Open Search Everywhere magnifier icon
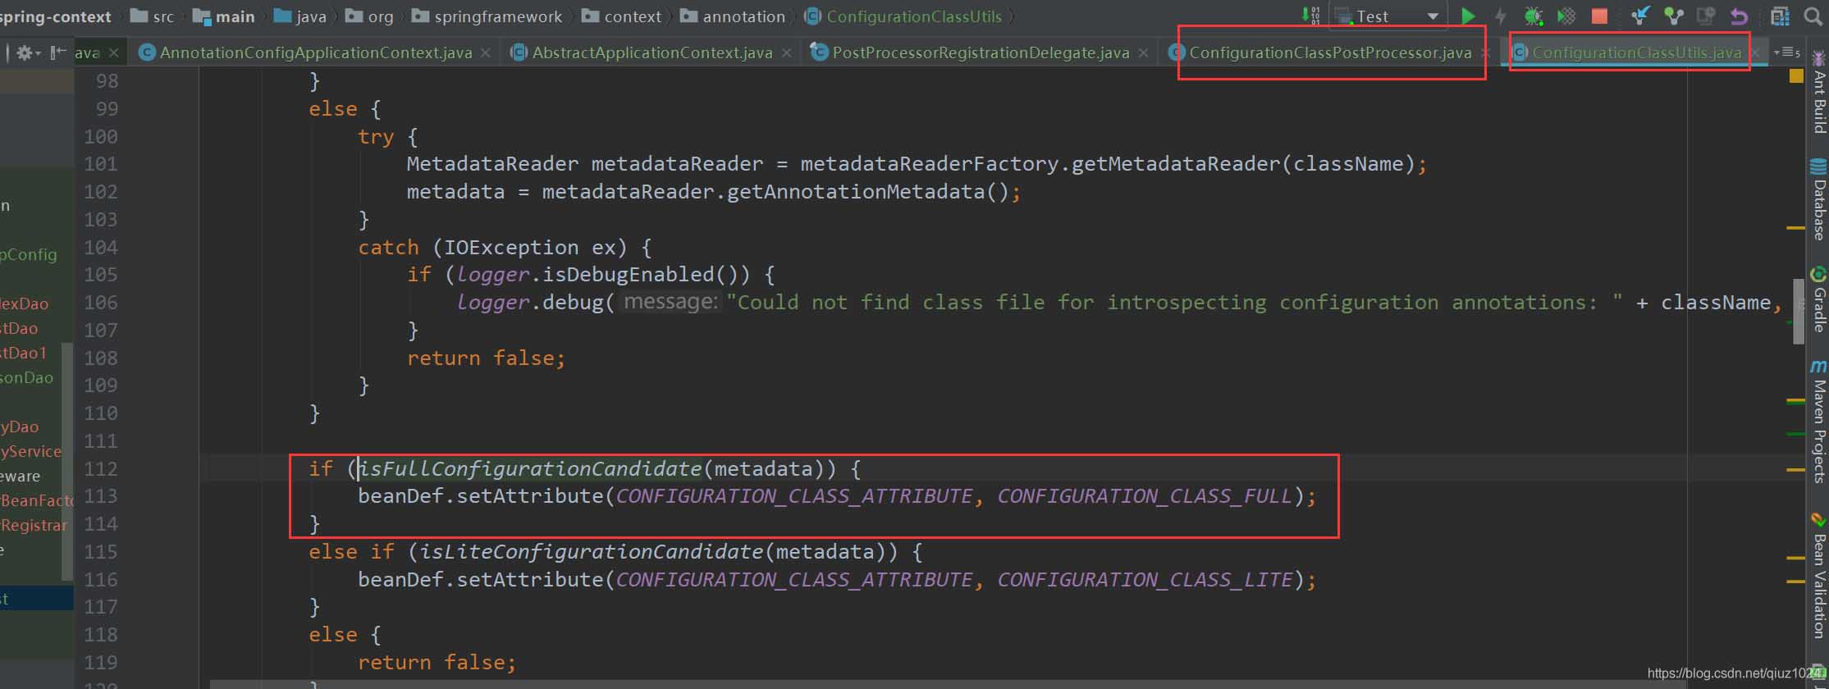The height and width of the screenshot is (689, 1829). point(1813,16)
